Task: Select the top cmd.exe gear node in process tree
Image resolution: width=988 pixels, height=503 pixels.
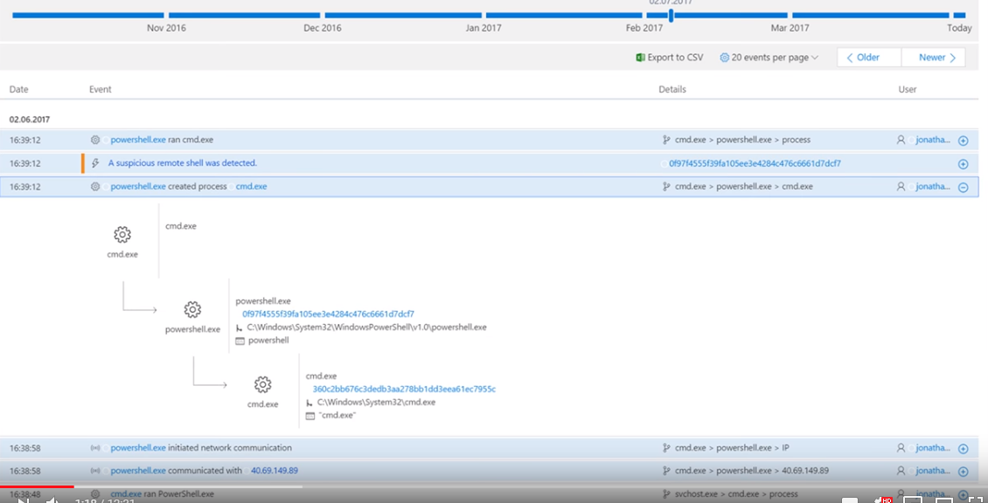Action: [x=122, y=235]
